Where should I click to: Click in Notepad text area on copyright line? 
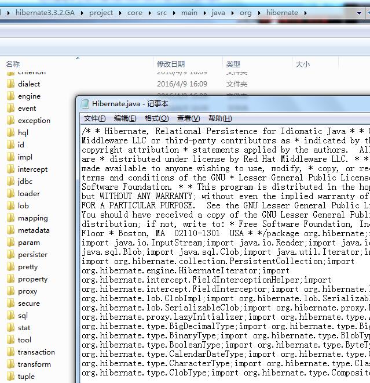coord(225,150)
